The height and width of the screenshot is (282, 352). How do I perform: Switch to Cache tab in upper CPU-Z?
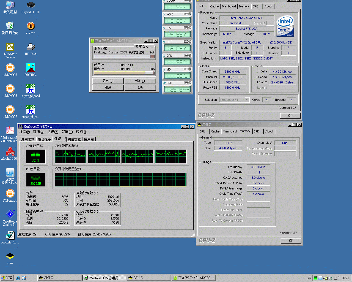pos(214,6)
